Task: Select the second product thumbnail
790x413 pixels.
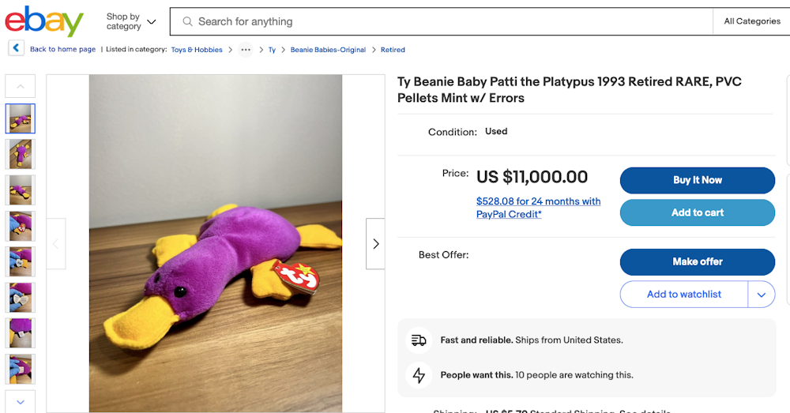Action: click(21, 154)
